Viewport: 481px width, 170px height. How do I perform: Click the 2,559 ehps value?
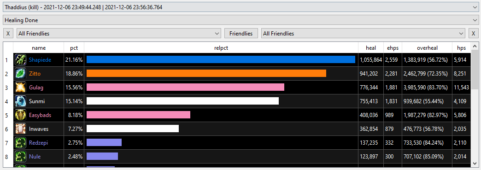pos(392,60)
